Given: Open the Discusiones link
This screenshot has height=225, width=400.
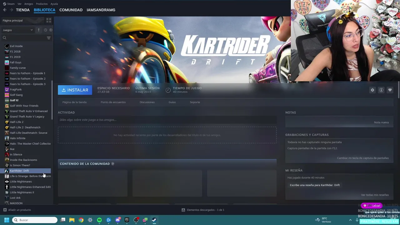Looking at the screenshot, I should (x=147, y=102).
